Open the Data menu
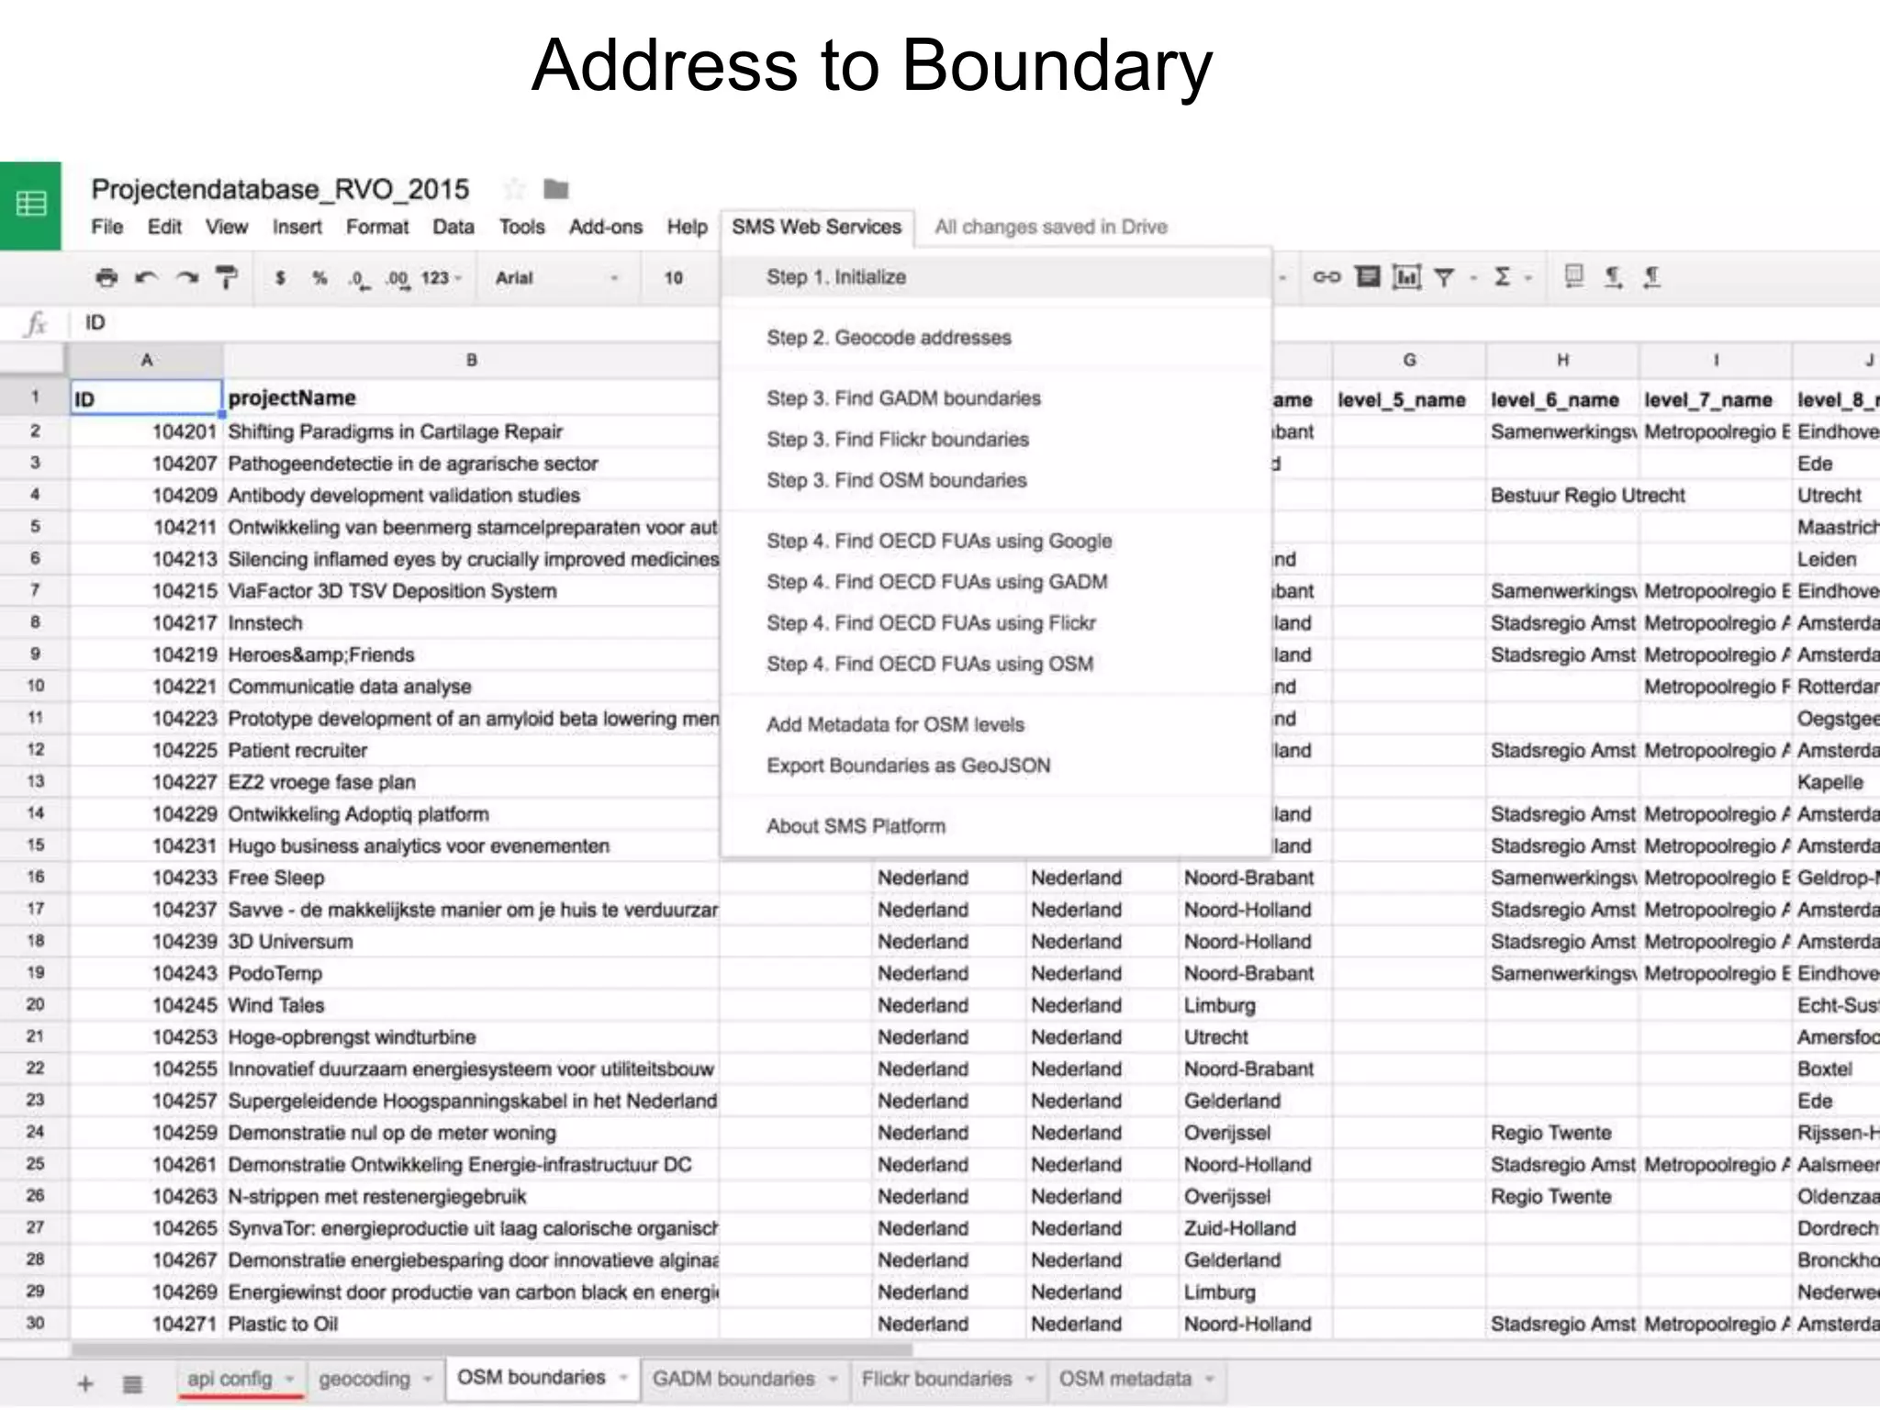 click(x=453, y=227)
